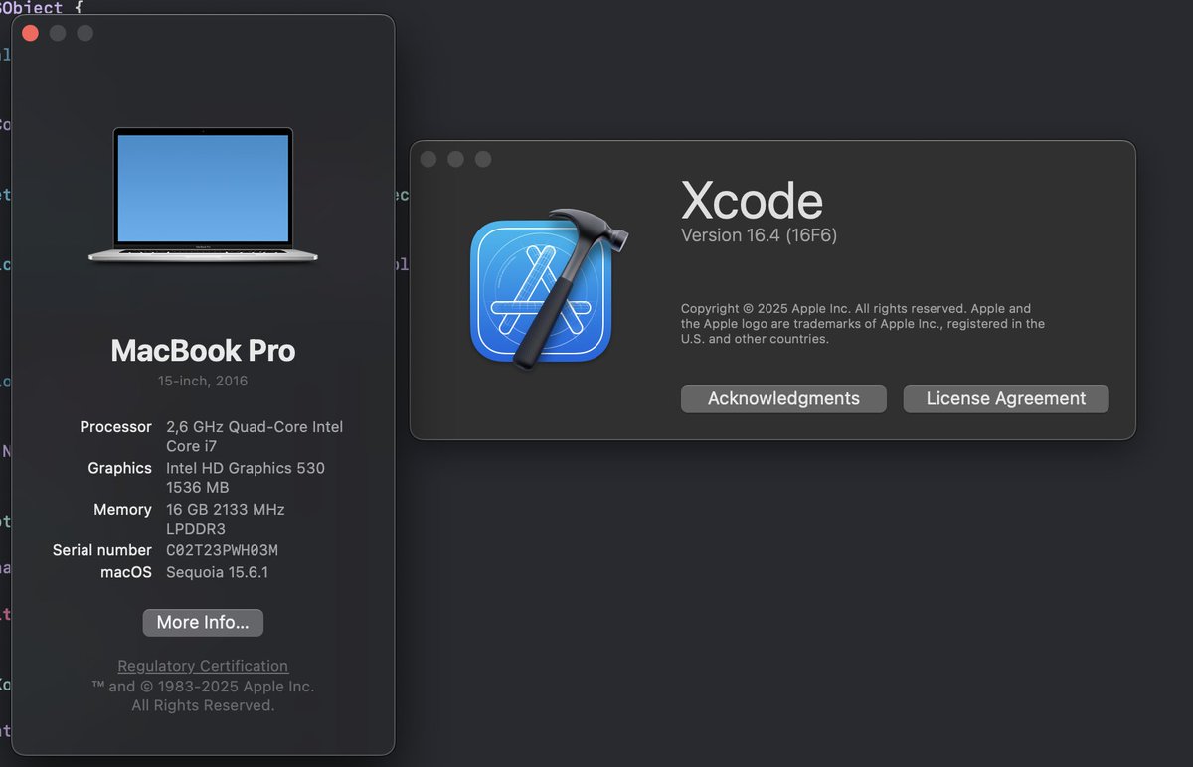Click the zoom dot in About Xcode
Viewport: 1193px width, 767px height.
coord(483,159)
